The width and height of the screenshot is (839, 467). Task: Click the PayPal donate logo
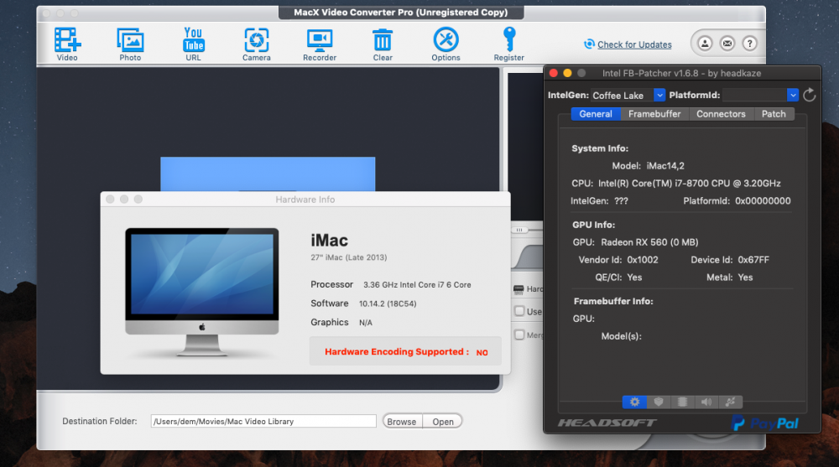(x=765, y=423)
